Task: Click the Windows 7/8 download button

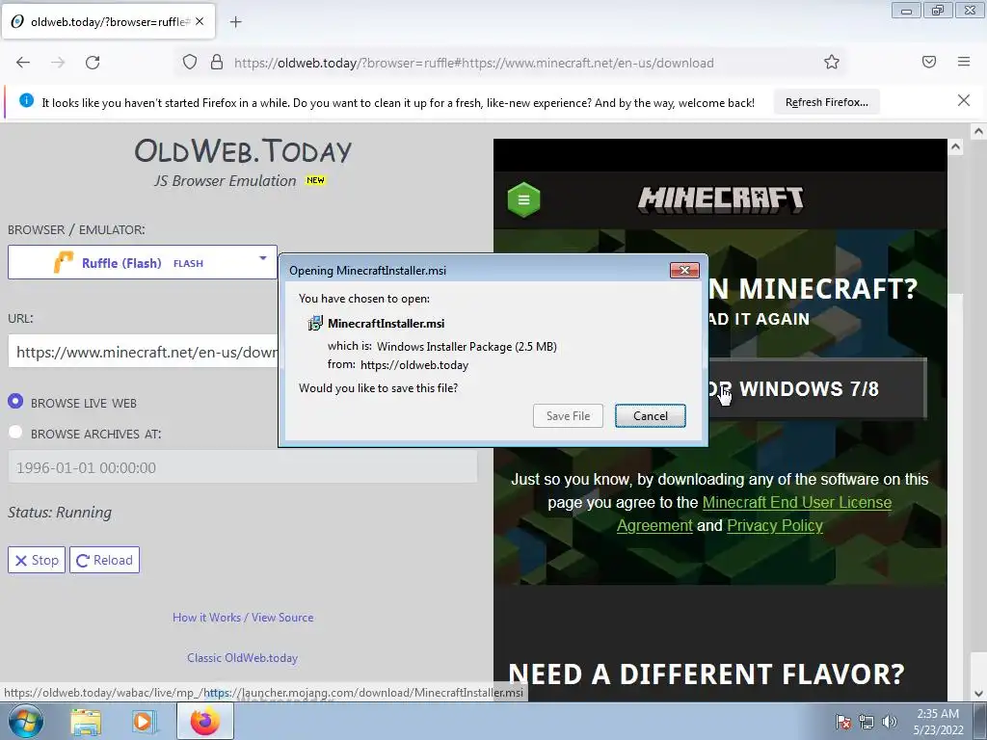Action: click(817, 389)
